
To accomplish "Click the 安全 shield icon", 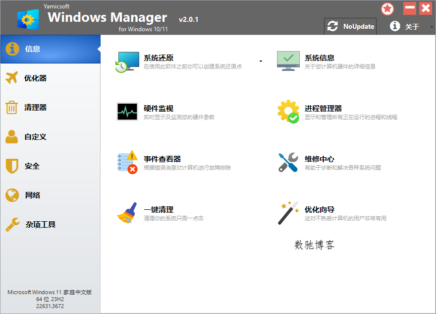I will [x=12, y=166].
